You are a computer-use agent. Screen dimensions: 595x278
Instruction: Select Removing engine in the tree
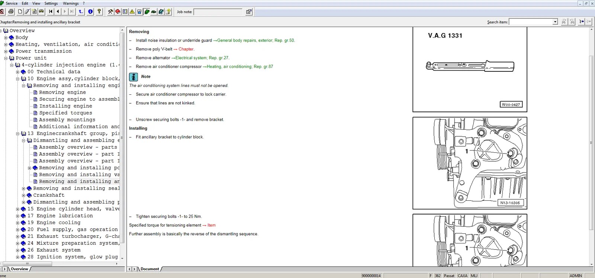pos(62,93)
